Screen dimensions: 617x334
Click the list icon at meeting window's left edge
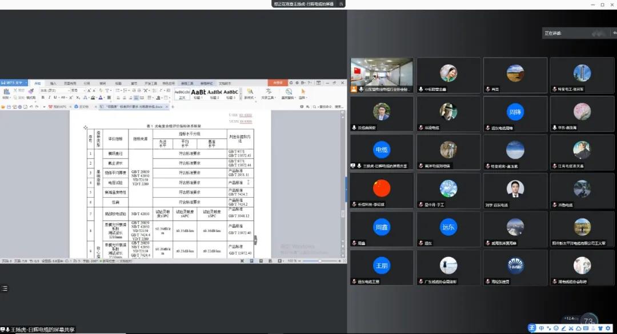click(x=5, y=288)
